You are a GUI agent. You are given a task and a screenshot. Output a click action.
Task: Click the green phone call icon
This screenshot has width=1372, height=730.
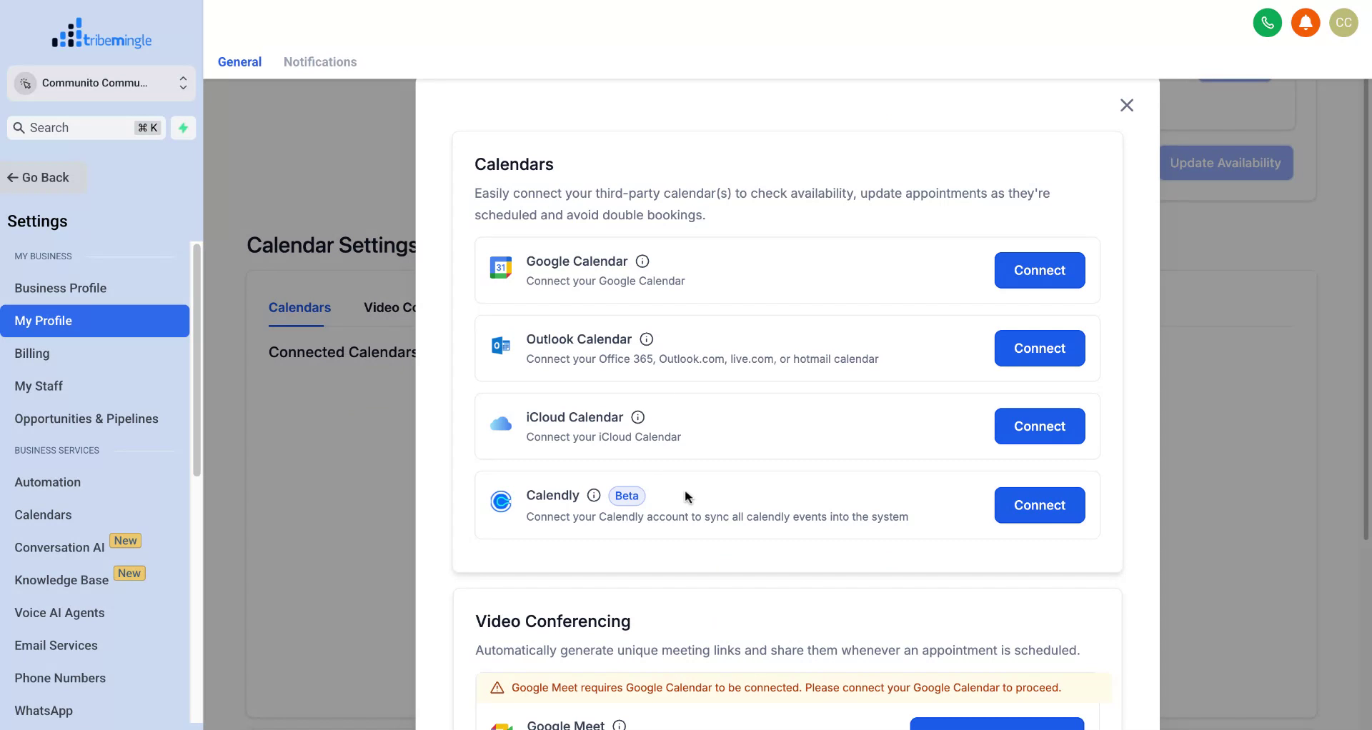1267,22
